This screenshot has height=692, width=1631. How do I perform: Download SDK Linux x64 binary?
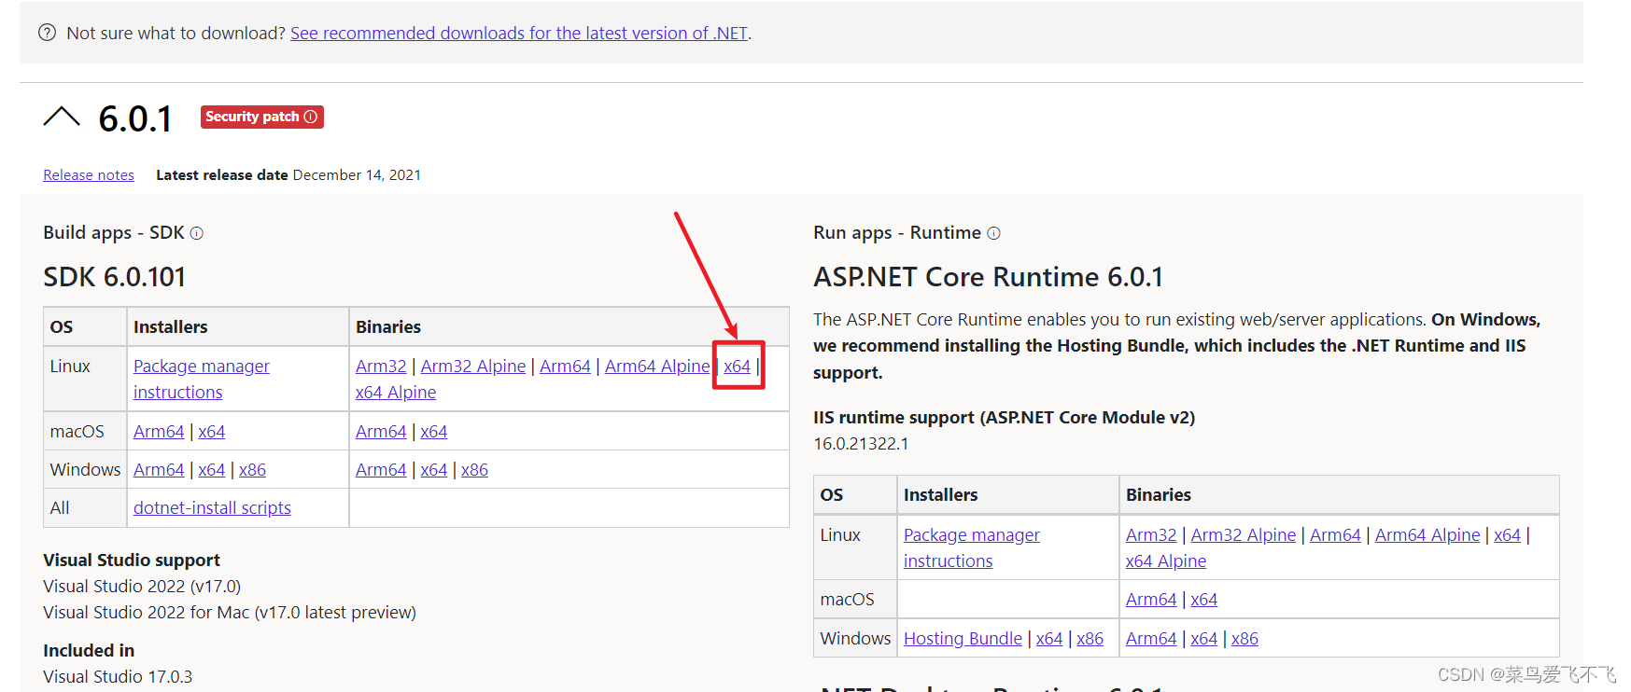tap(738, 367)
